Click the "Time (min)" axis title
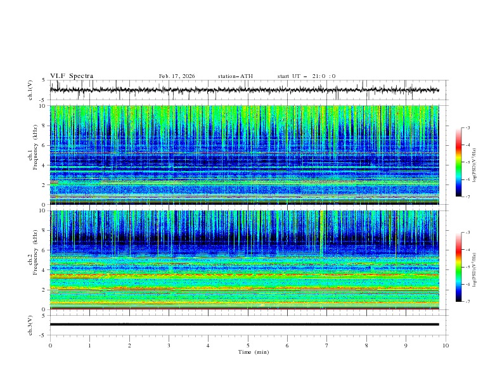The image size is (502, 388). tap(254, 352)
